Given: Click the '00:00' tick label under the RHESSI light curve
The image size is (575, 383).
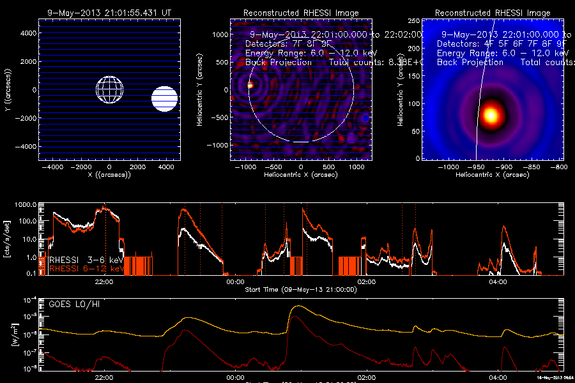Looking at the screenshot, I should coord(235,282).
